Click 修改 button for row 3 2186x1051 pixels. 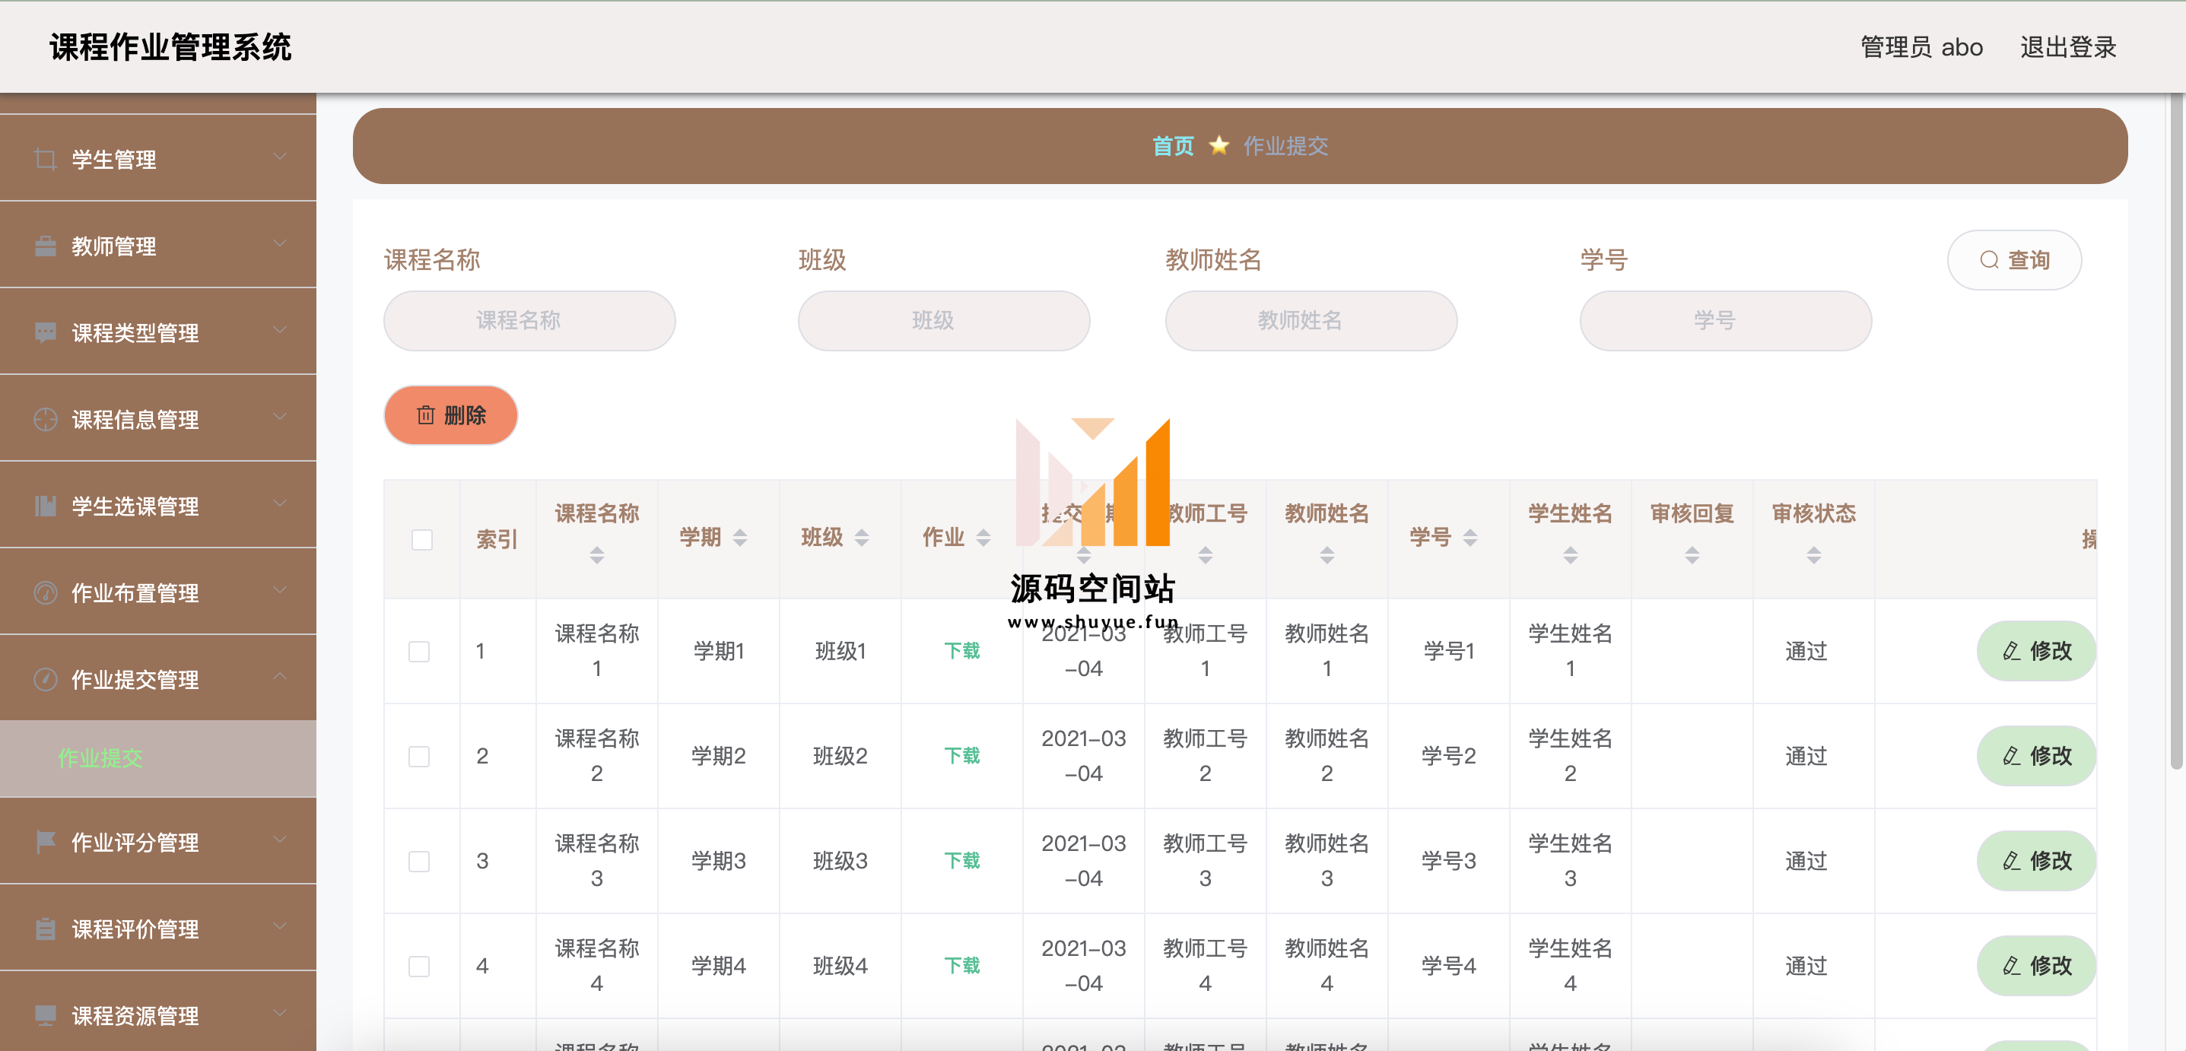[2036, 860]
